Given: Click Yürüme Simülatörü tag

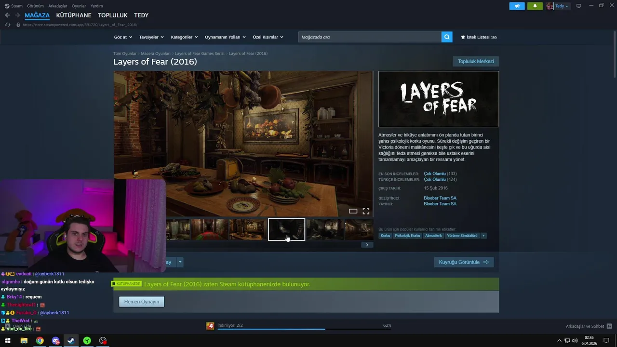Looking at the screenshot, I should click(x=462, y=236).
